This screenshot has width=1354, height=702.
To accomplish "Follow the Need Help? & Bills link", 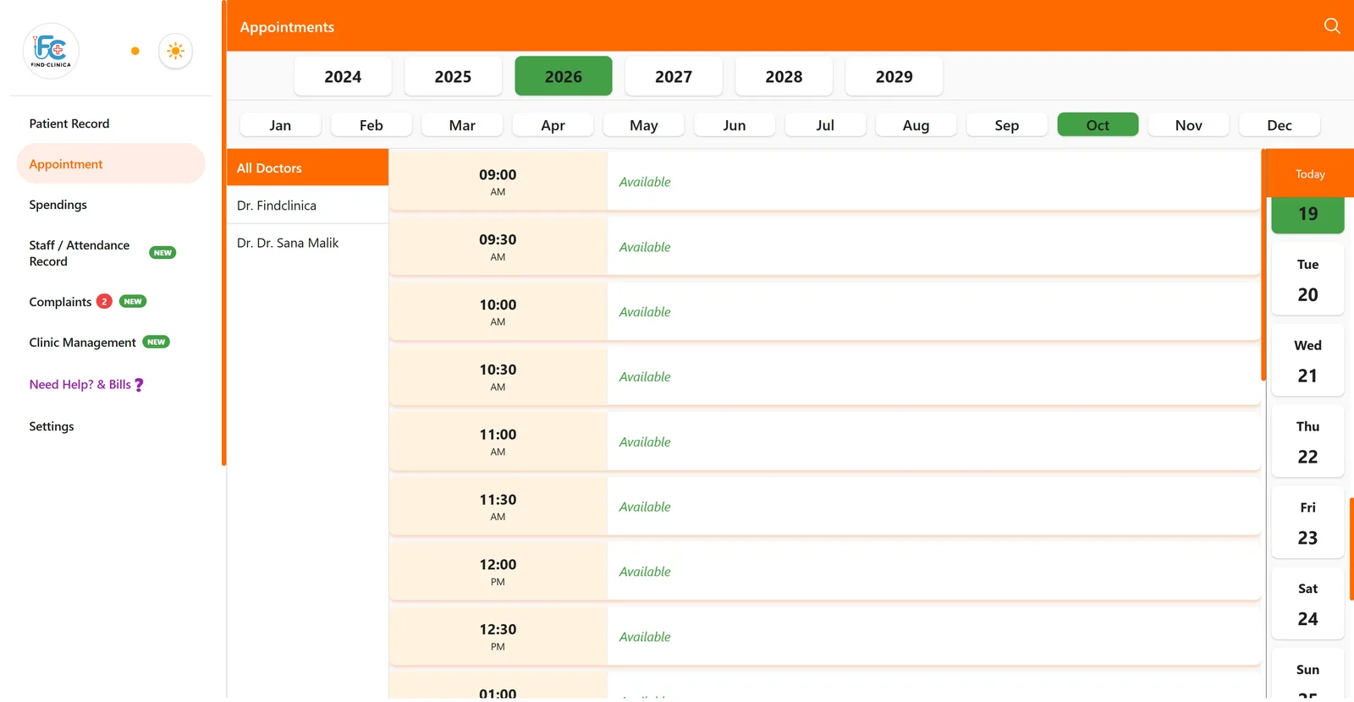I will pos(80,385).
